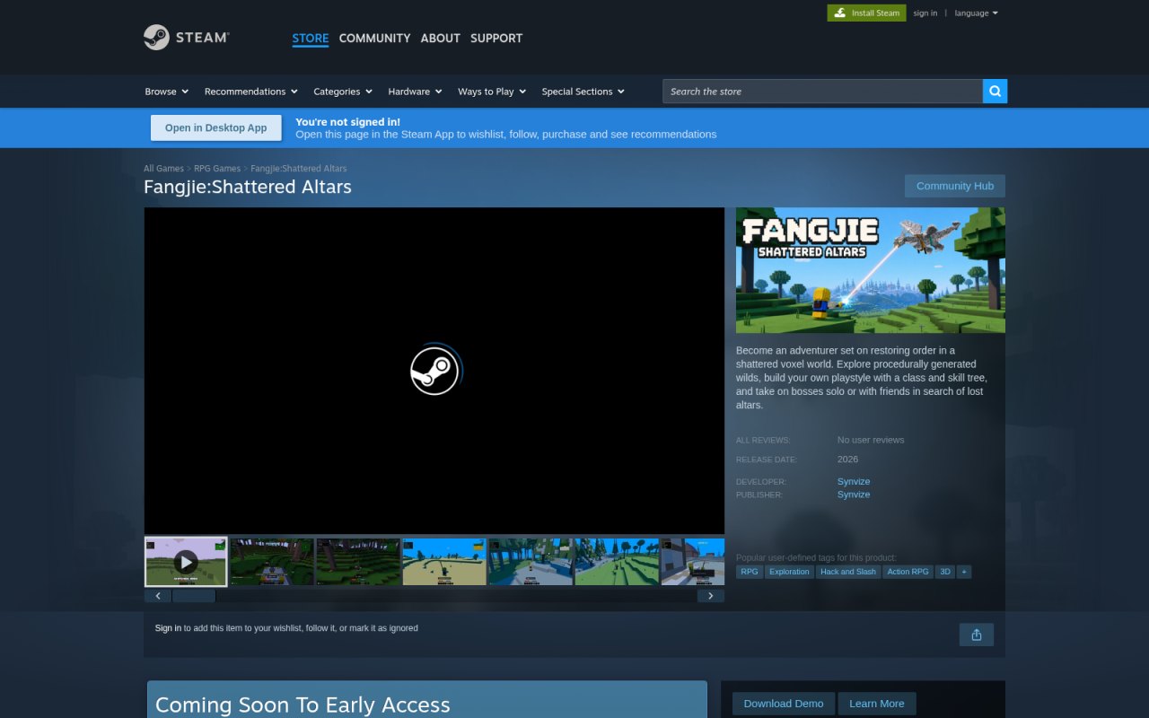Viewport: 1149px width, 718px height.
Task: Open the RPG Games breadcrumb
Action: (217, 169)
